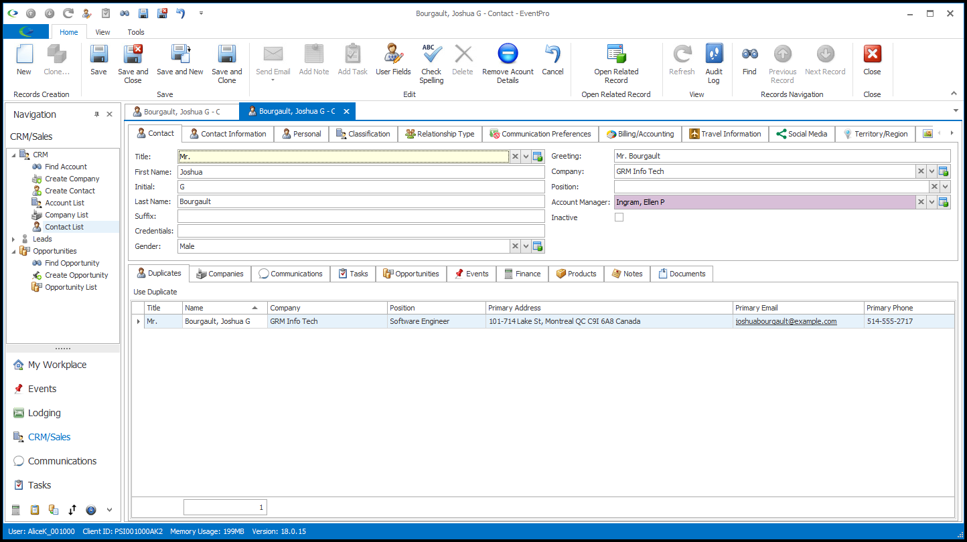Click the First Name input field

point(361,172)
